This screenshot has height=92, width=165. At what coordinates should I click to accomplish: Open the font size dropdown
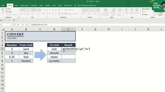coord(39,10)
